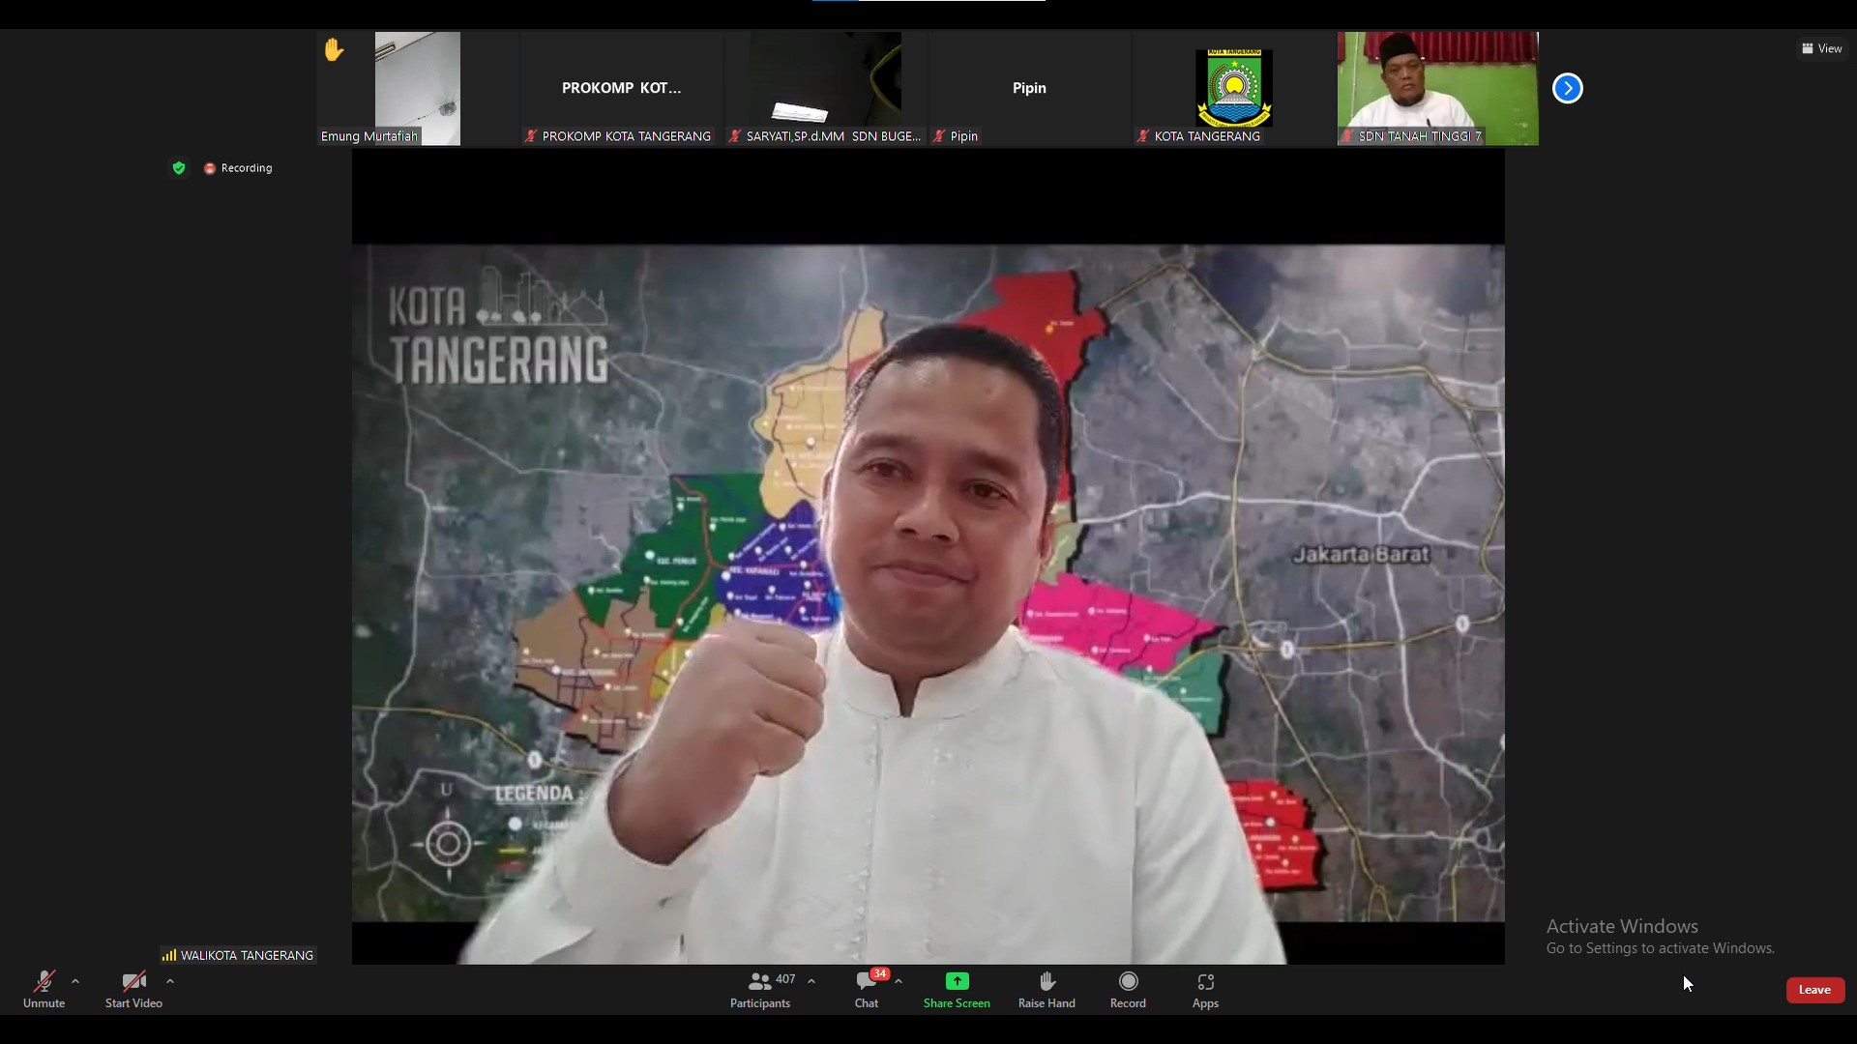
Task: Expand the participants options caret
Action: pos(811,981)
